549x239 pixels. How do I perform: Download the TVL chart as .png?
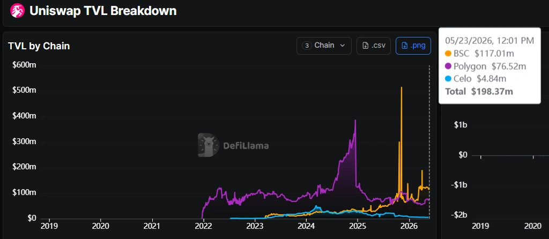[x=413, y=46]
